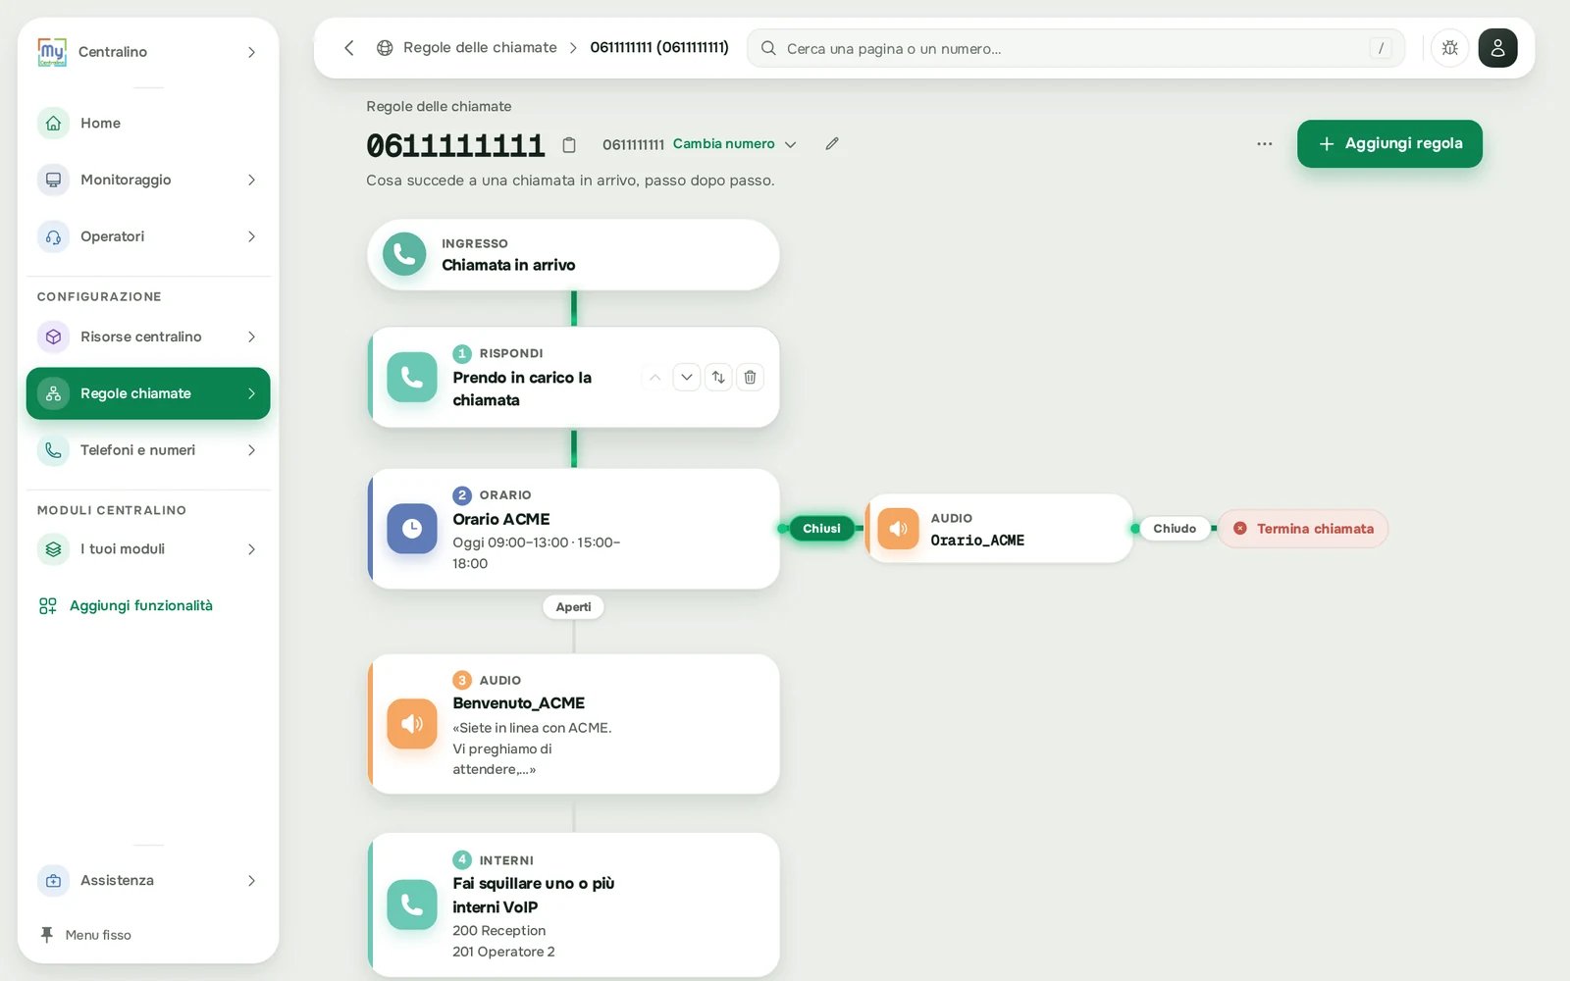Click the 201 Operatore 2 extension text
The height and width of the screenshot is (981, 1570).
pos(503,952)
